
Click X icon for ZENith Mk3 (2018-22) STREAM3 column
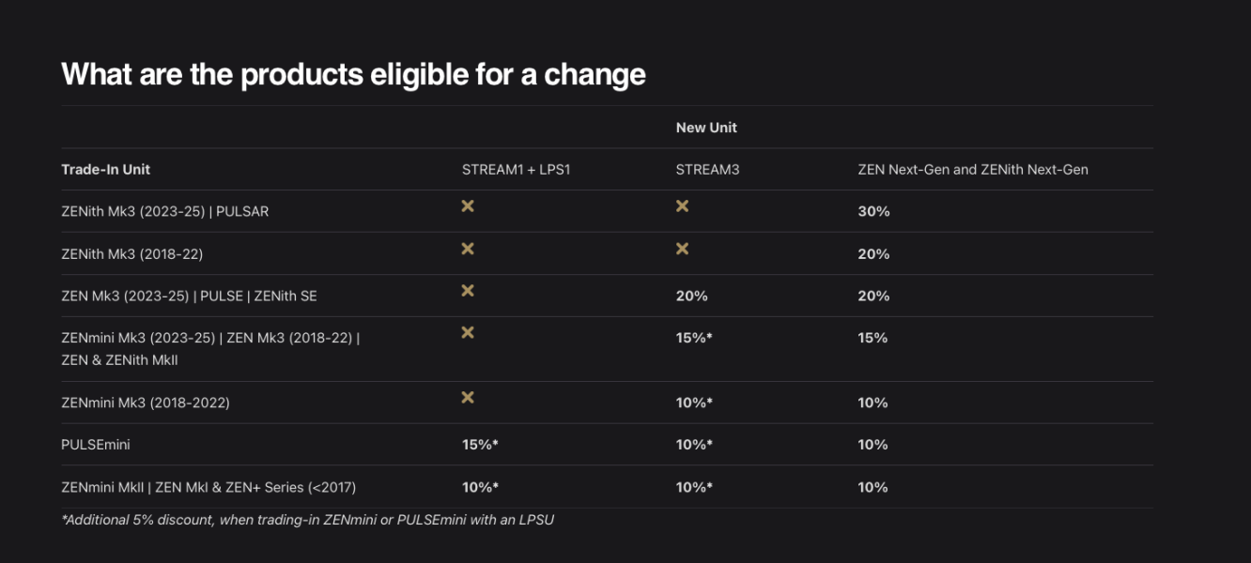tap(683, 249)
